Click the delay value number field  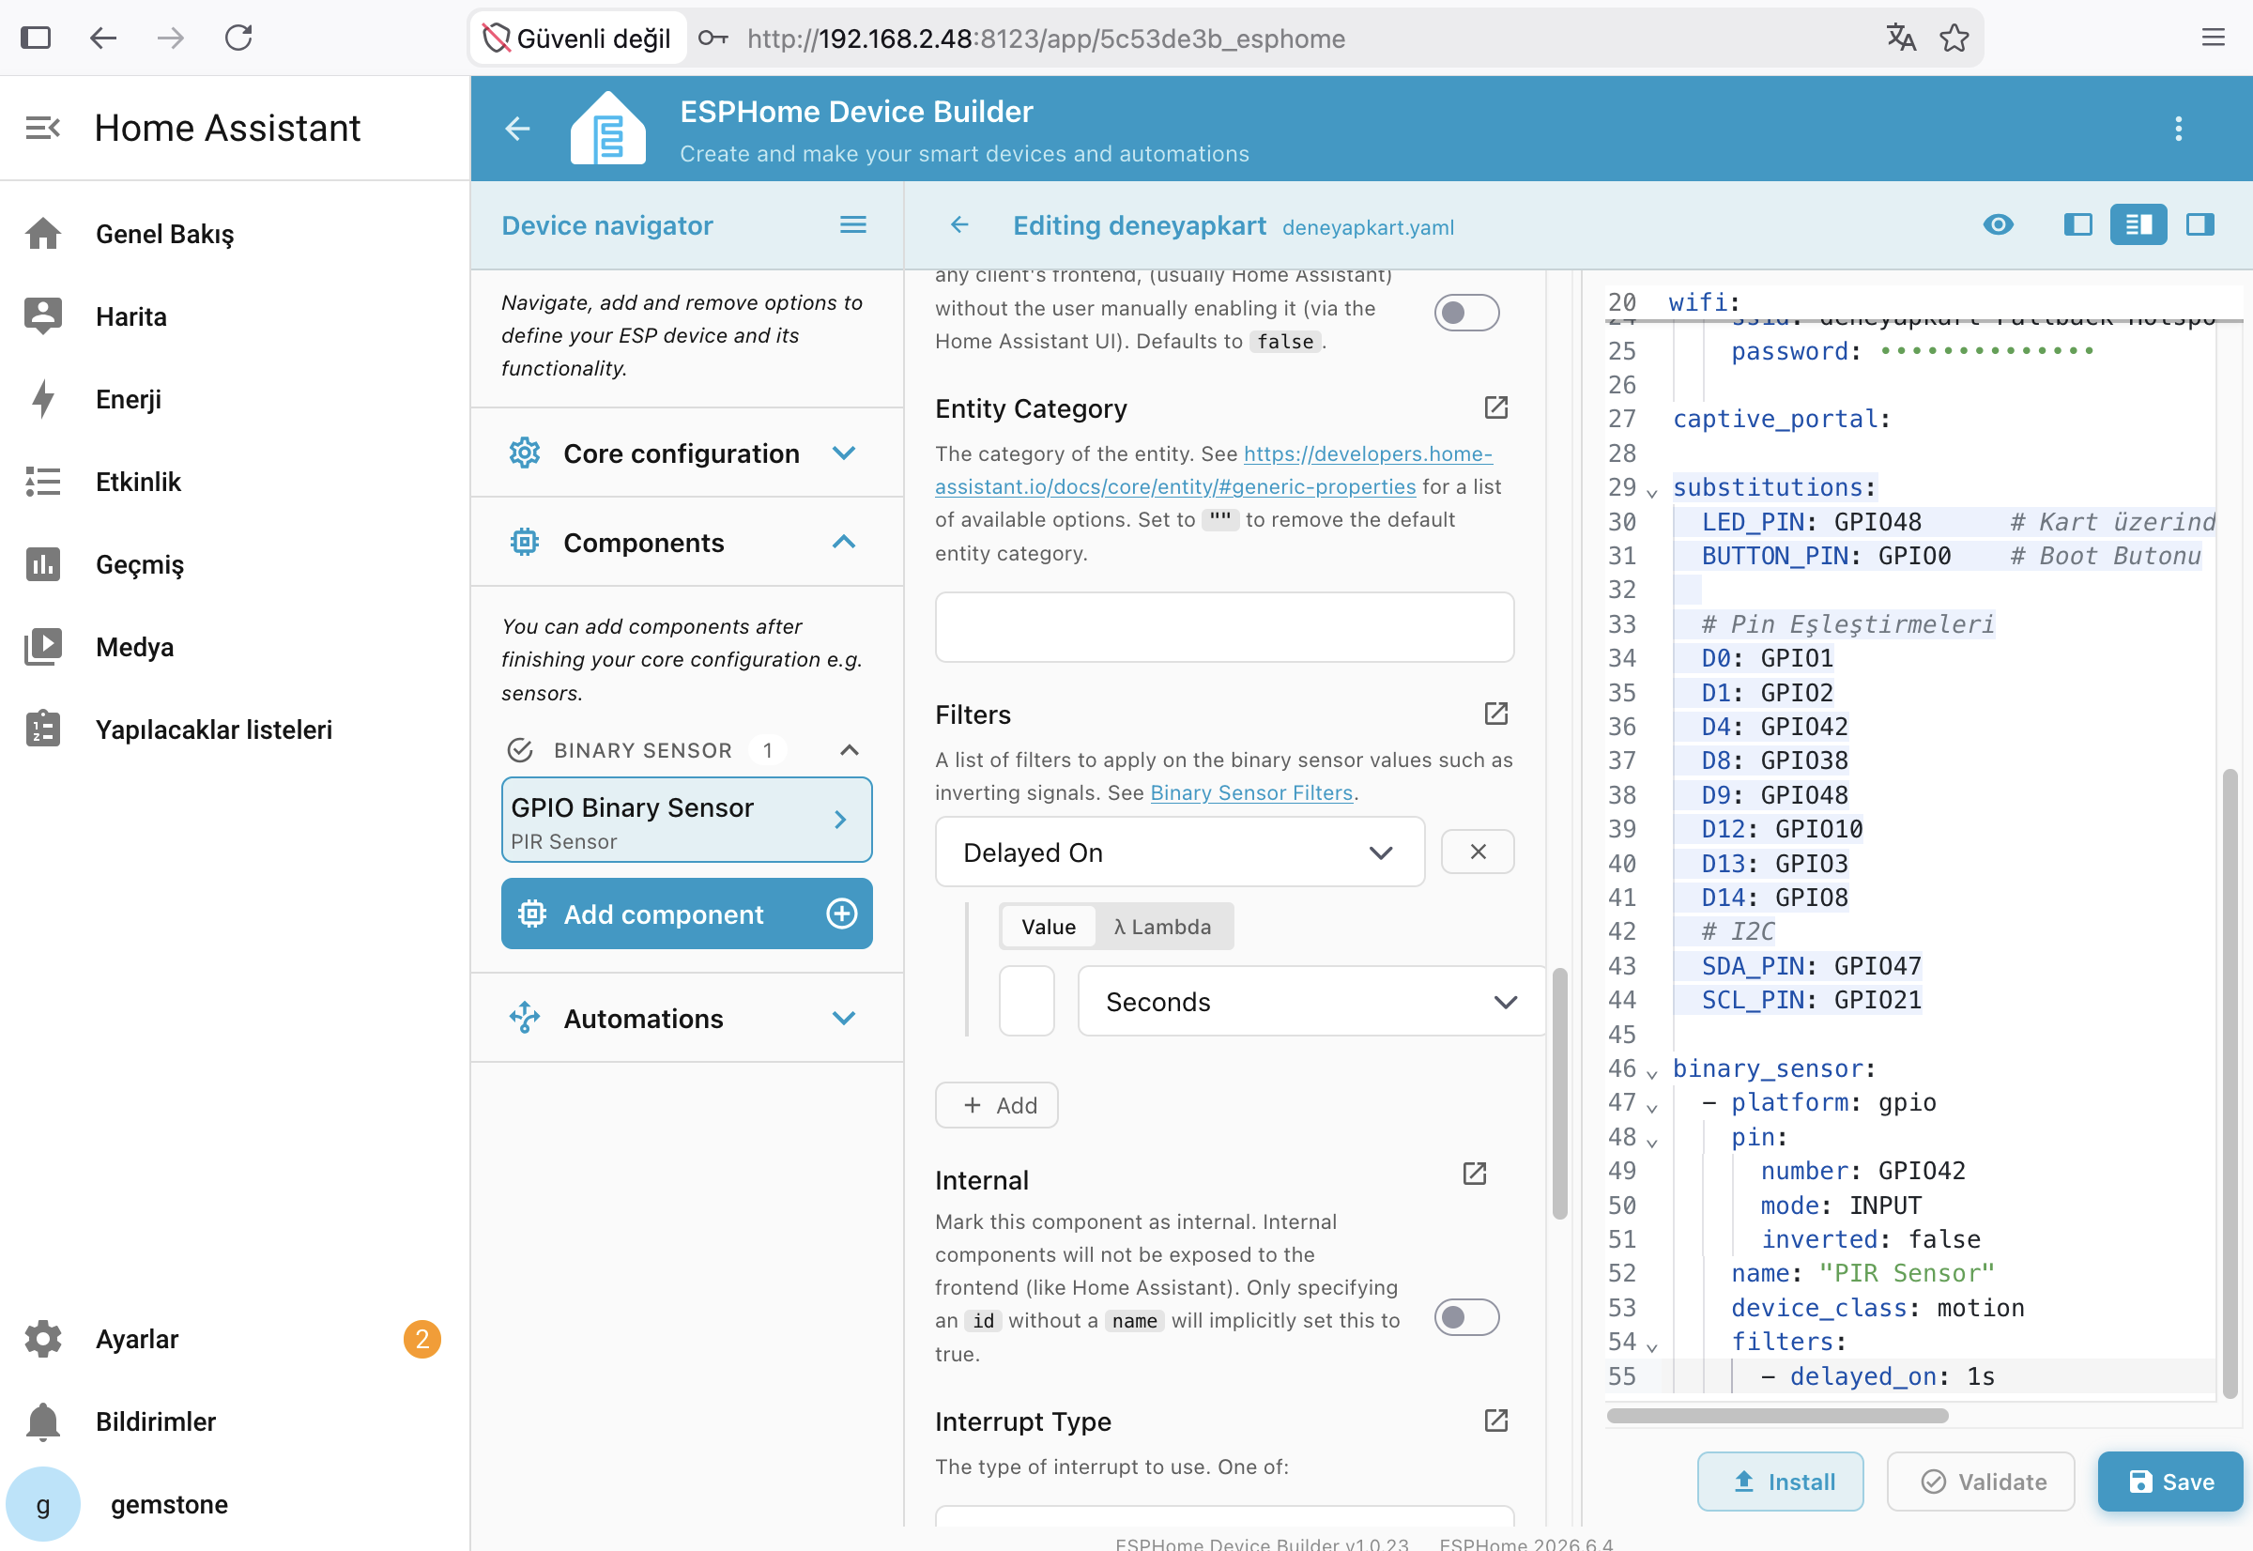tap(1027, 1002)
